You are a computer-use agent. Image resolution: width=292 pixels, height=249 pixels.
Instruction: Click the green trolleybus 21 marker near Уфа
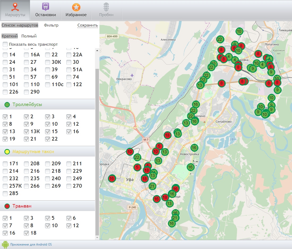coord(152,186)
